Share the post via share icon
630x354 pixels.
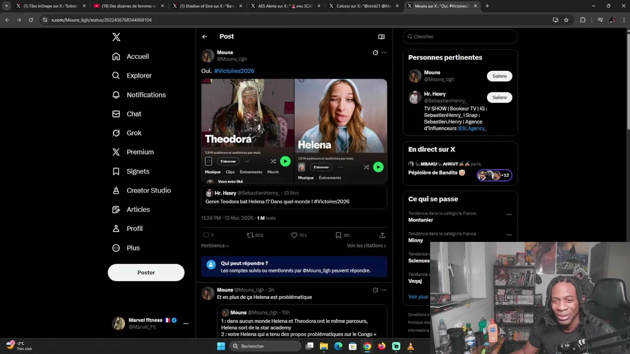[382, 236]
